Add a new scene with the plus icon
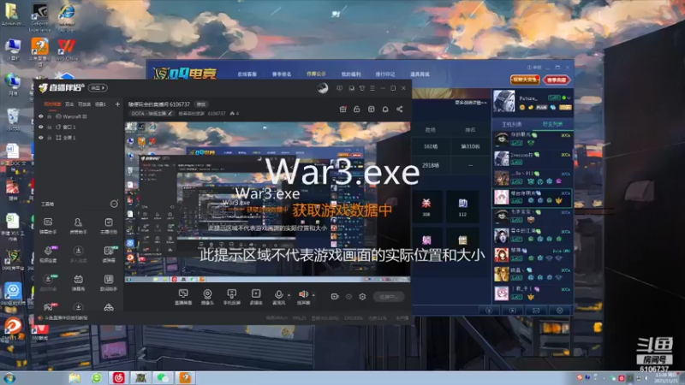Viewport: 685px width, 385px height. (x=117, y=104)
